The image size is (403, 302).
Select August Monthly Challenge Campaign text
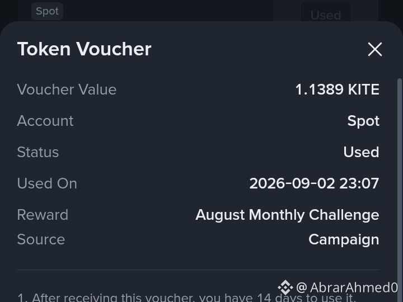pyautogui.click(x=287, y=227)
